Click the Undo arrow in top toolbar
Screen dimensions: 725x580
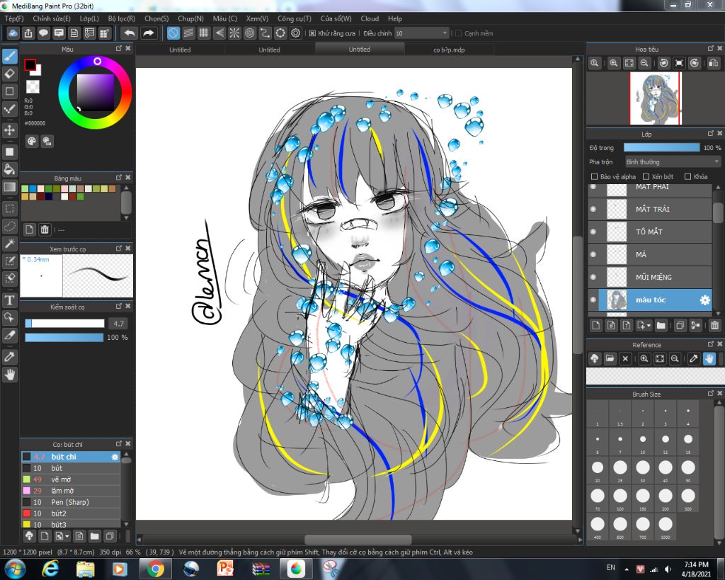tap(130, 33)
